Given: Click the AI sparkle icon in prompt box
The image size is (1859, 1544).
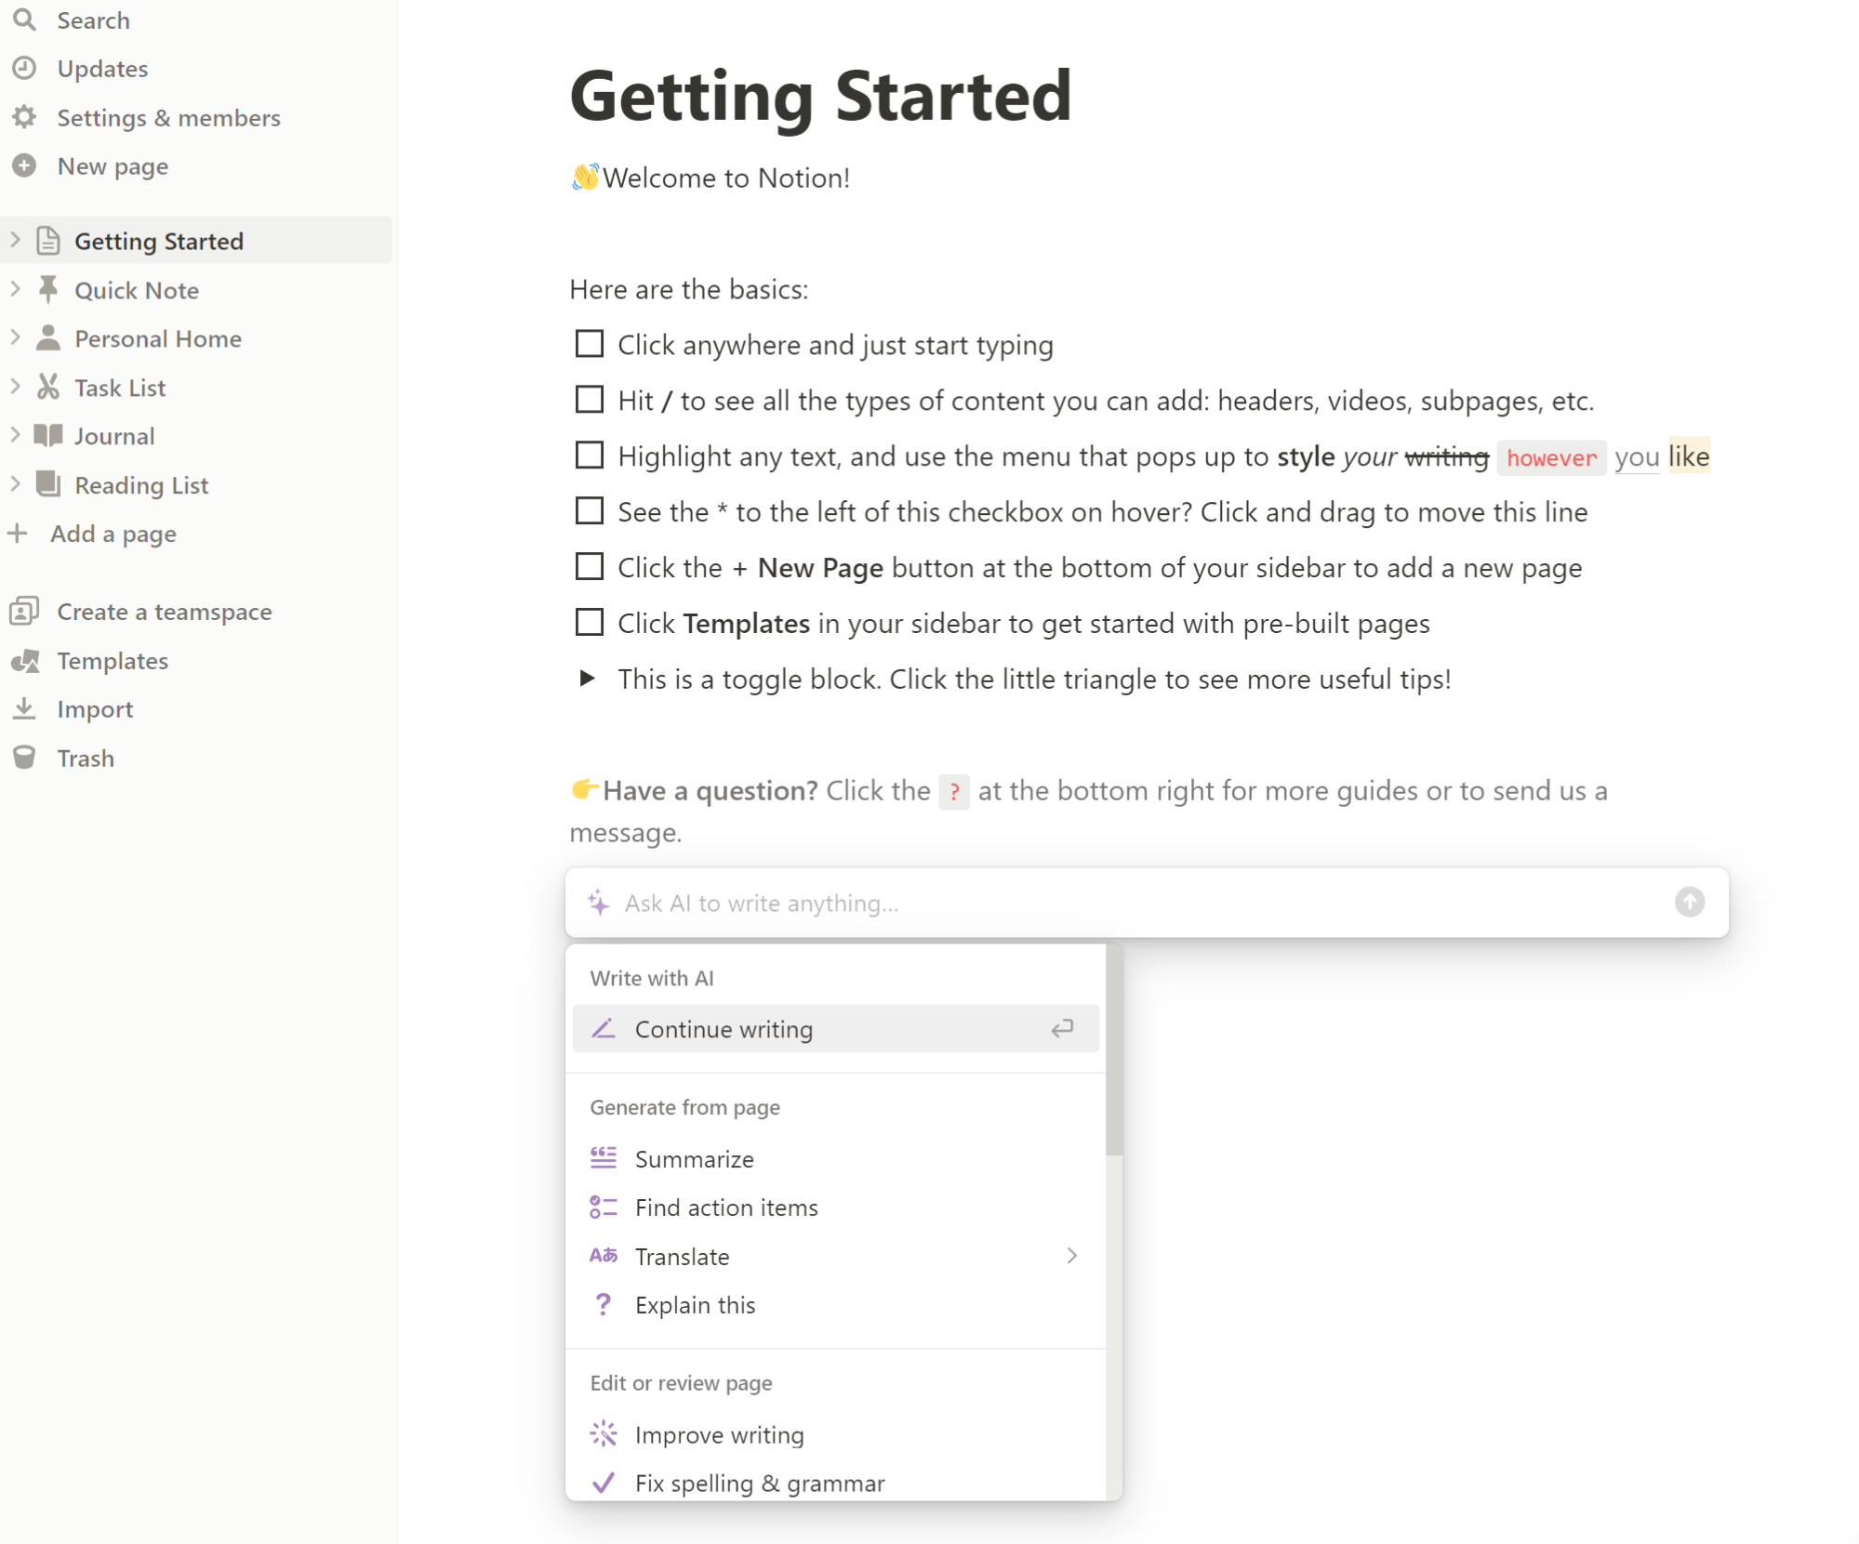Looking at the screenshot, I should pos(599,902).
